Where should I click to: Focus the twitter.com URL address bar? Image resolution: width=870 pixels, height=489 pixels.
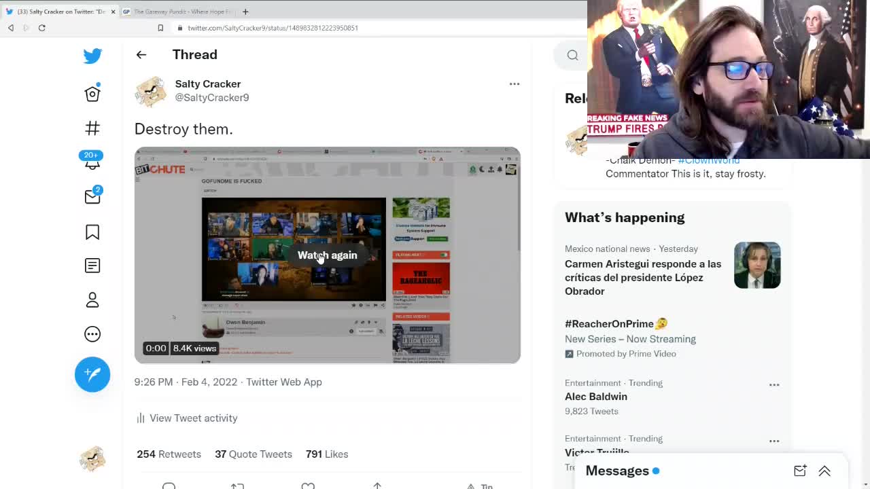pos(273,28)
